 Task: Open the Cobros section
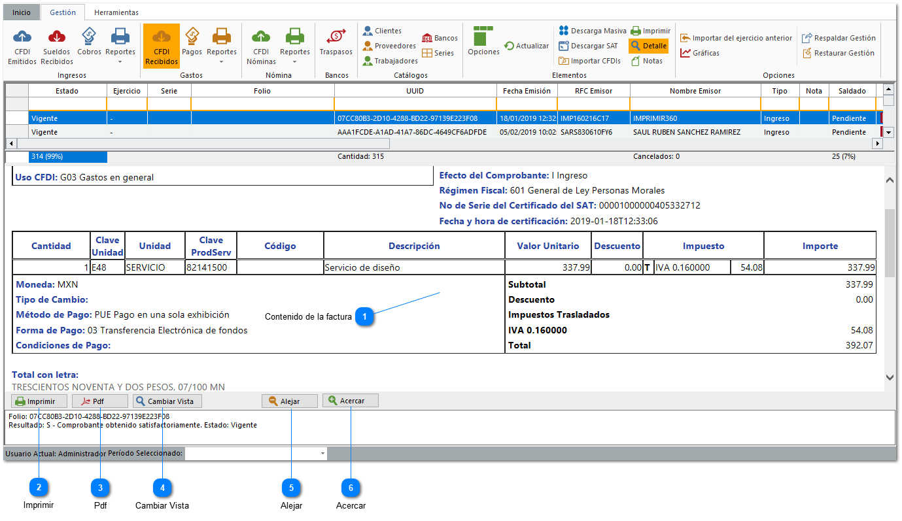pos(89,42)
